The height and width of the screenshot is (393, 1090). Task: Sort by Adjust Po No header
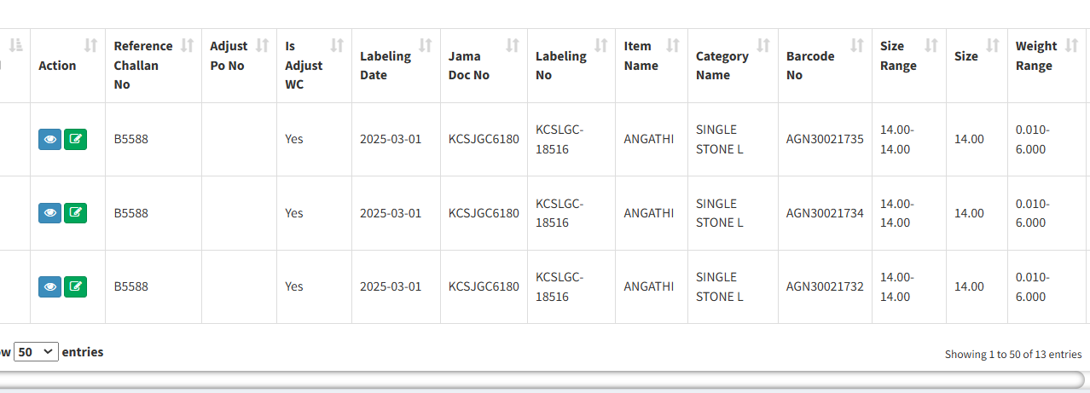tap(239, 66)
